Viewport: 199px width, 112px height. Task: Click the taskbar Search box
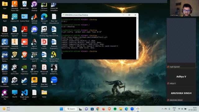coord(71,109)
